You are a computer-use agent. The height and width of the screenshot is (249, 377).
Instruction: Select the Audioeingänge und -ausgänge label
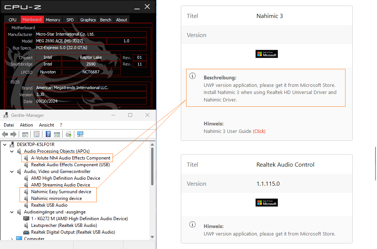(x=55, y=212)
